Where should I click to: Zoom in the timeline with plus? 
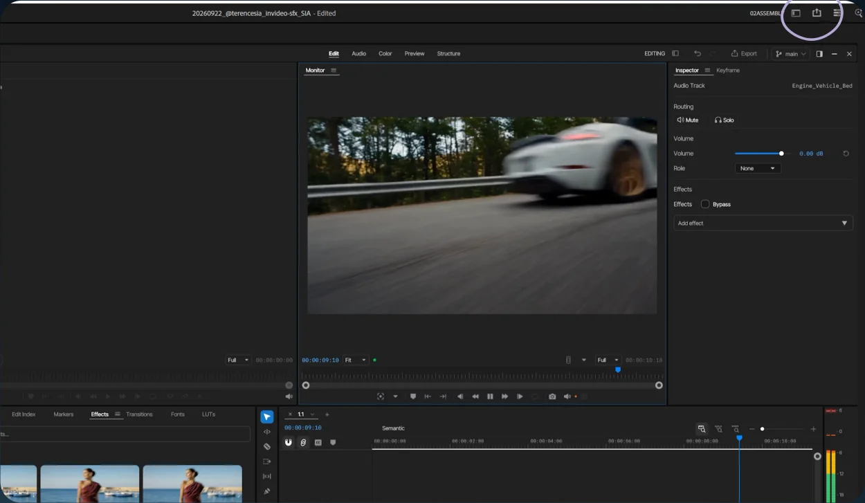tap(813, 429)
